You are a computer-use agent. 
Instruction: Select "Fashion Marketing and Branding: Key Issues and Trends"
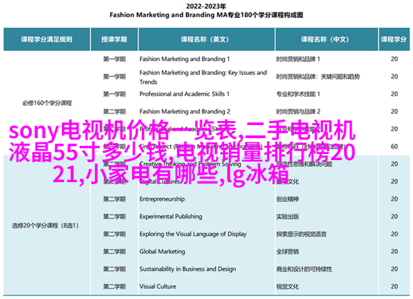click(203, 77)
